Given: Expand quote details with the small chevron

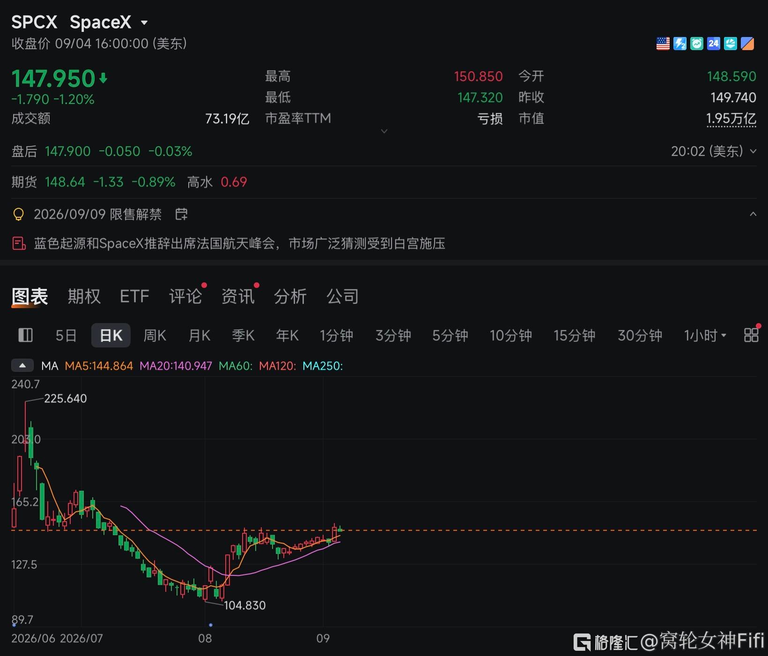Looking at the screenshot, I should (384, 131).
